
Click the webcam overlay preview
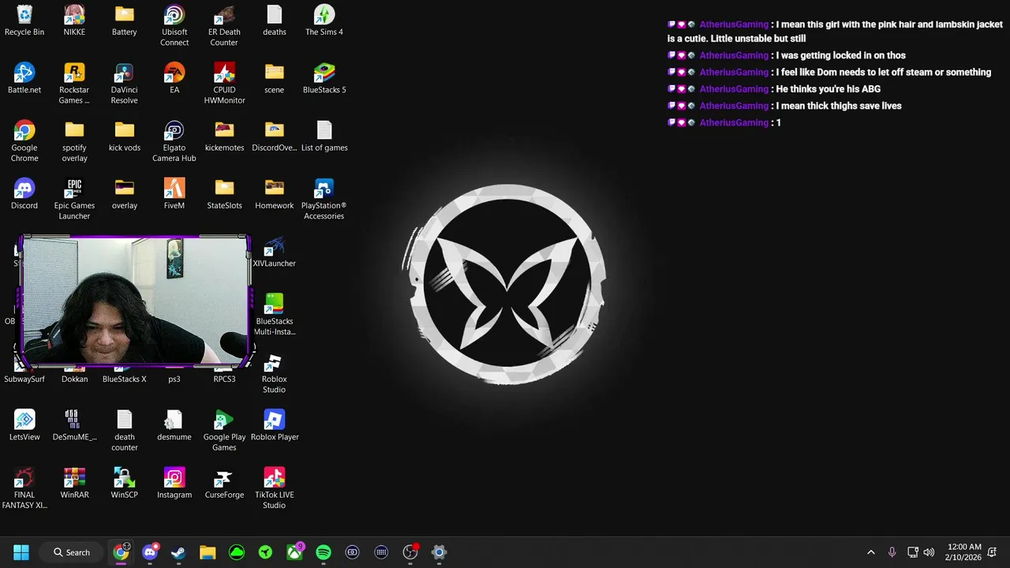135,301
